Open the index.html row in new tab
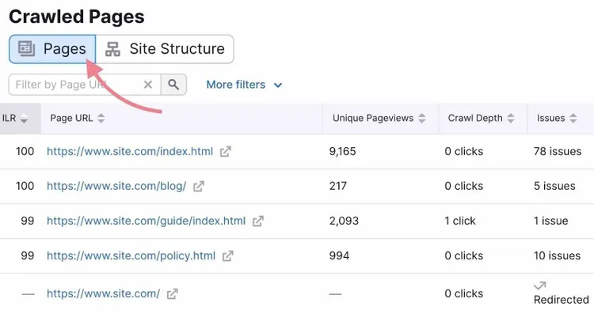Screen dimensions: 594x314 (x=226, y=152)
